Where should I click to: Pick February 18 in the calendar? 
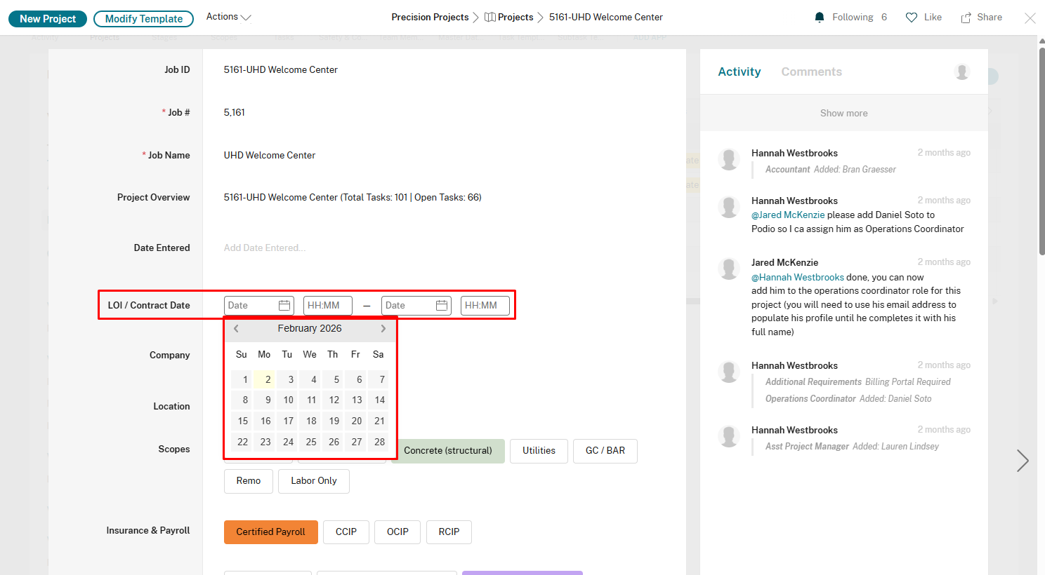[x=310, y=421]
